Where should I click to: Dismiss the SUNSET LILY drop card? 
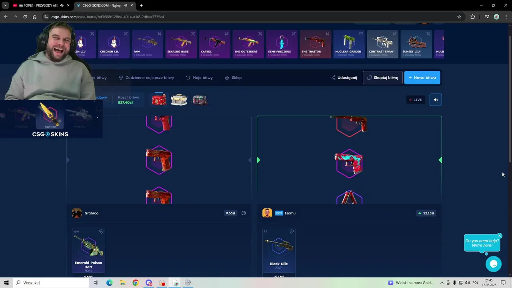click(x=428, y=34)
